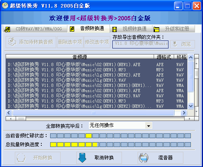203x167 pixels.
Task: Click the add-audio disc icon
Action: coord(12,42)
